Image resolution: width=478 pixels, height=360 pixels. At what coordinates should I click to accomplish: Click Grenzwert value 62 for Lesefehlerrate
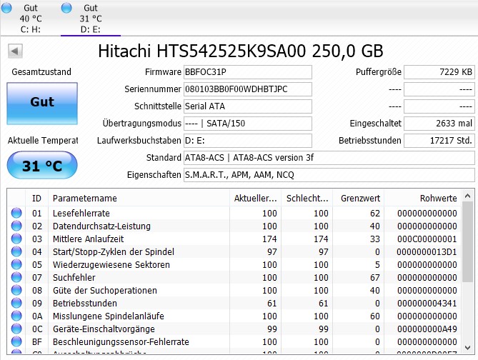[375, 213]
